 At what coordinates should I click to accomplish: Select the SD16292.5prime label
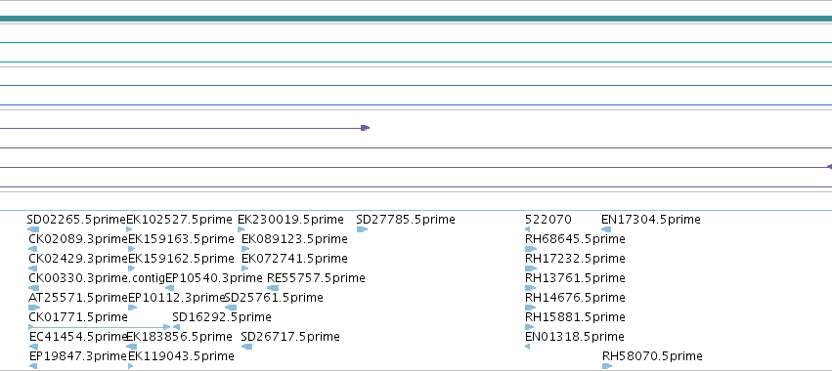pyautogui.click(x=222, y=317)
